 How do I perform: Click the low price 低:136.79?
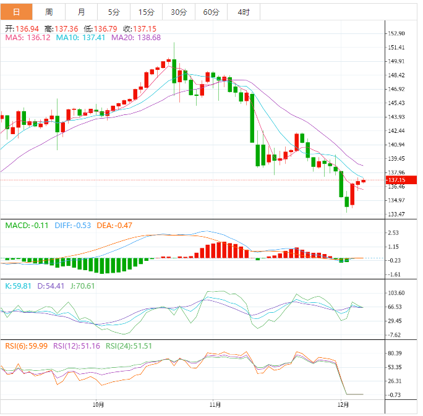coord(100,29)
